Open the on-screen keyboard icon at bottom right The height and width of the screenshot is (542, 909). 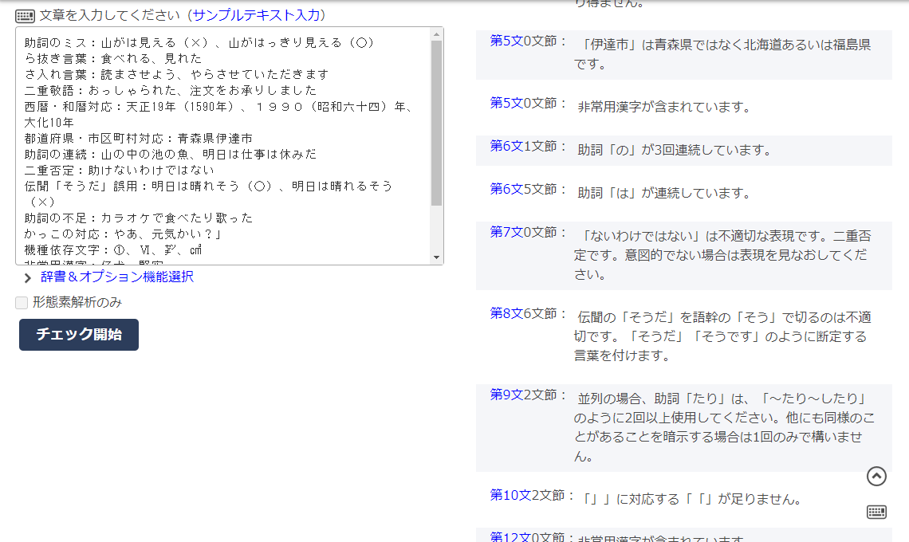coord(877,513)
